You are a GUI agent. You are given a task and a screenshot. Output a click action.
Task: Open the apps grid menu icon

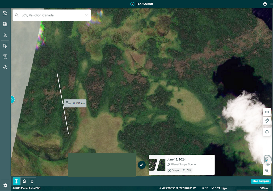click(x=272, y=4)
